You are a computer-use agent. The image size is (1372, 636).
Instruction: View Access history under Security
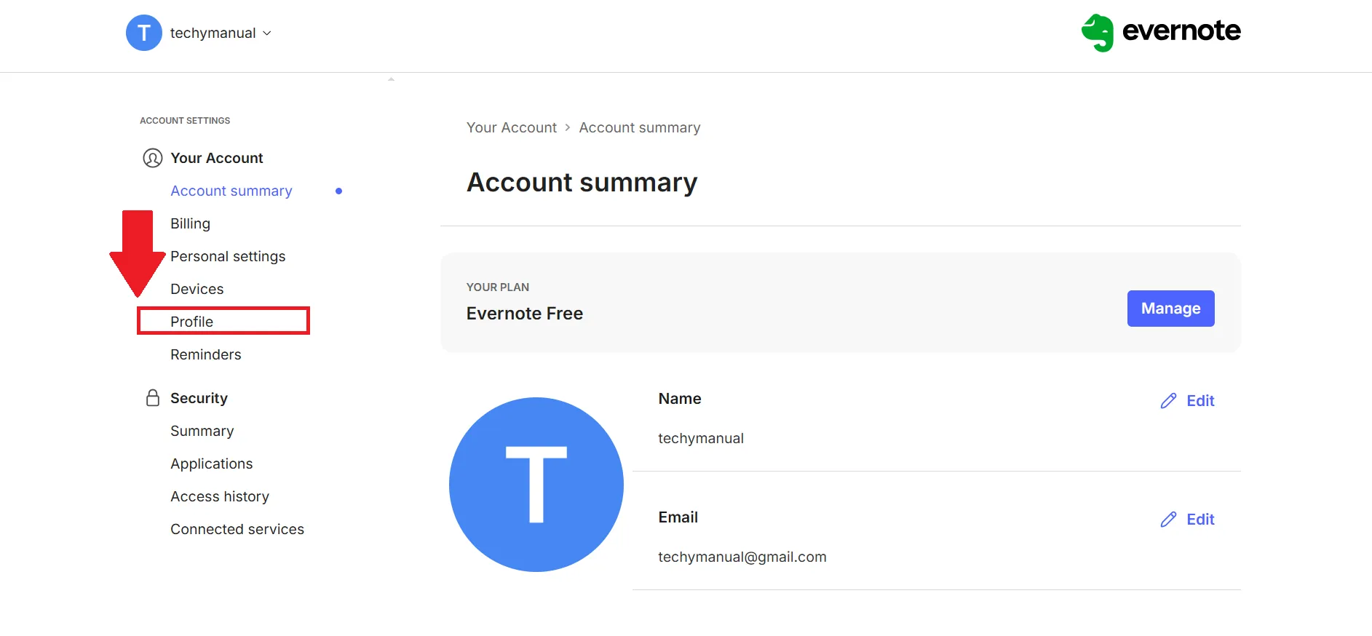pos(220,496)
